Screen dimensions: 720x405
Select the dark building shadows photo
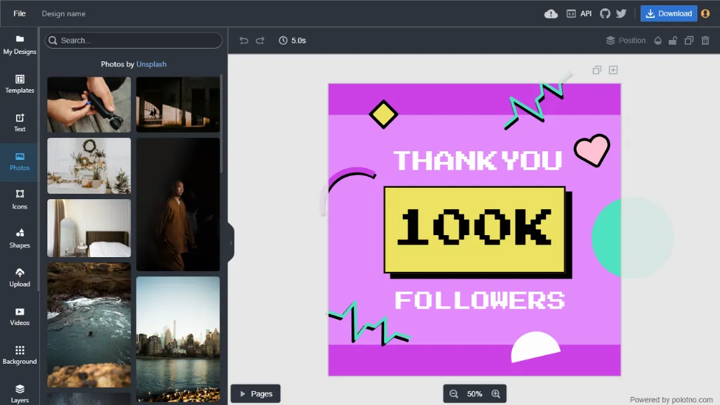[x=178, y=105]
